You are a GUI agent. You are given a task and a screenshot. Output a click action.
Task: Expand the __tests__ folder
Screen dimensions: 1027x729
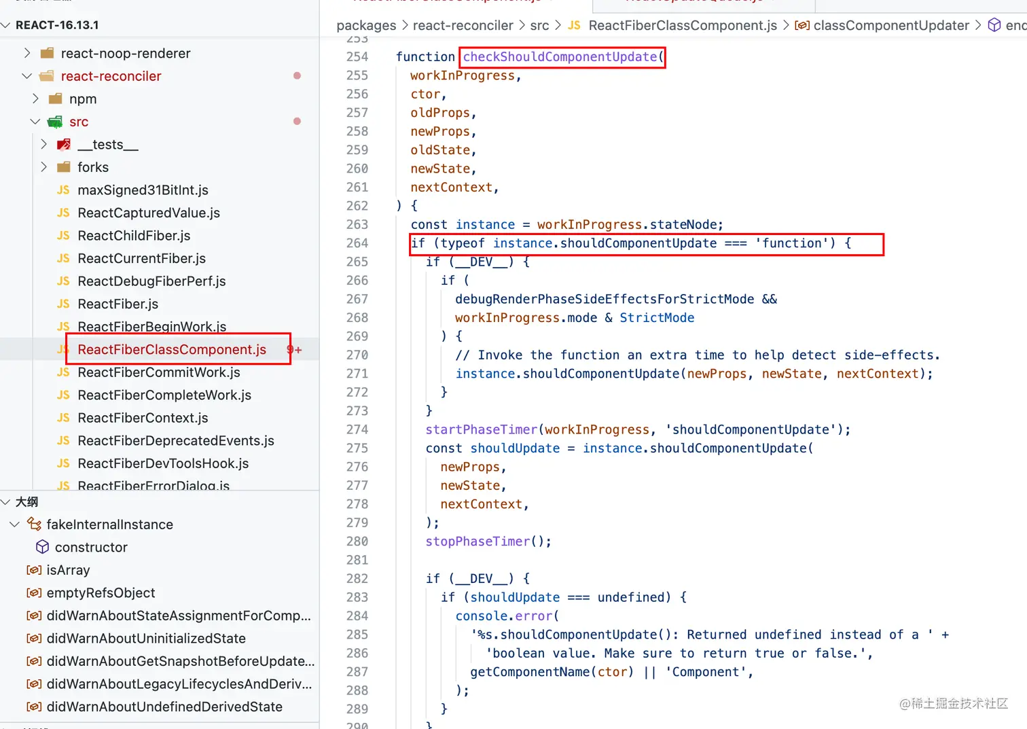click(x=44, y=144)
